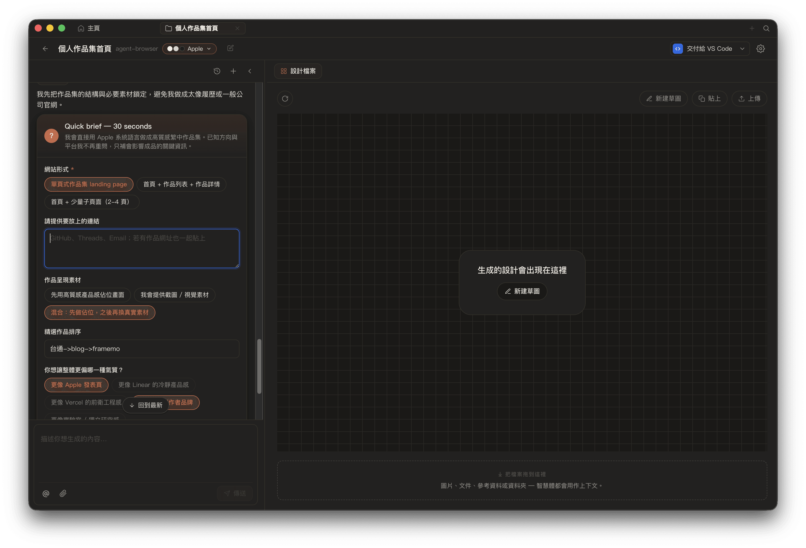Click the @ mention icon
This screenshot has width=806, height=548.
pos(46,493)
